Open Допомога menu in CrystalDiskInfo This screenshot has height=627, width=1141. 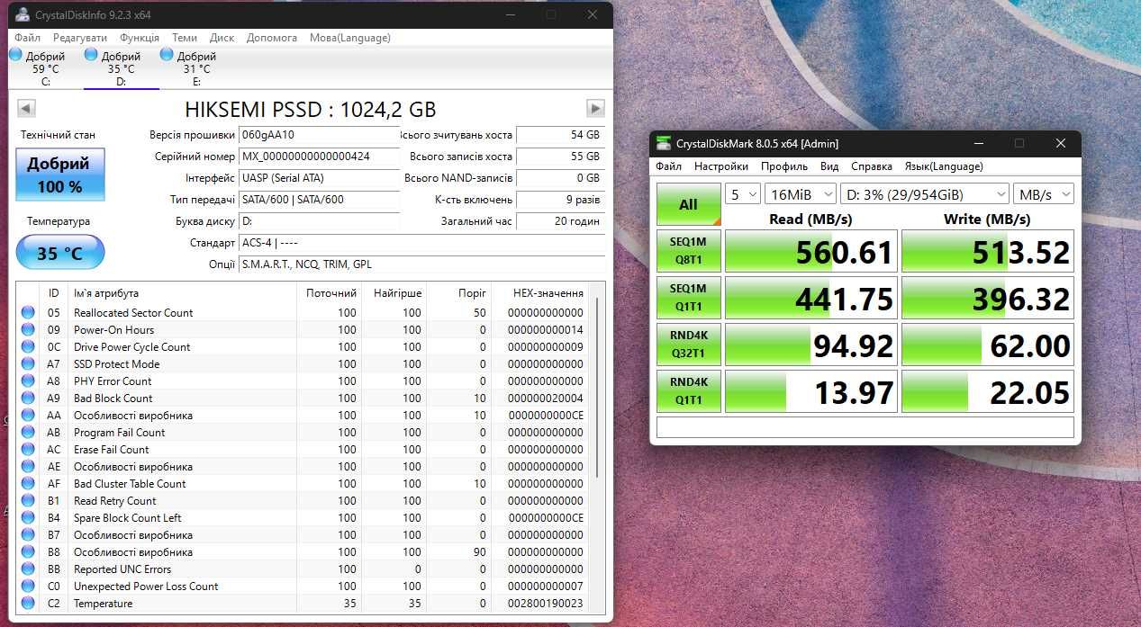[x=272, y=38]
